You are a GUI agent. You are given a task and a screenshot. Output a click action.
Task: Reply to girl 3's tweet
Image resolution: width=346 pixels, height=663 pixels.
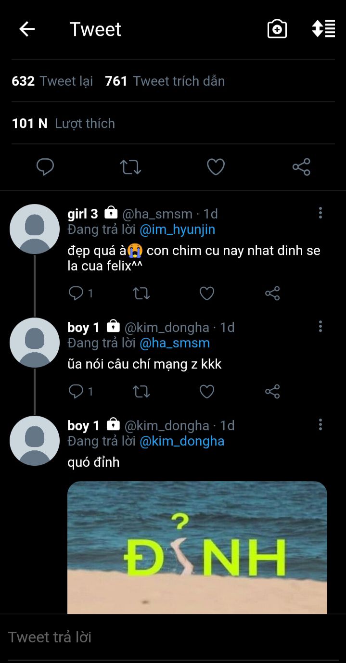tap(76, 293)
